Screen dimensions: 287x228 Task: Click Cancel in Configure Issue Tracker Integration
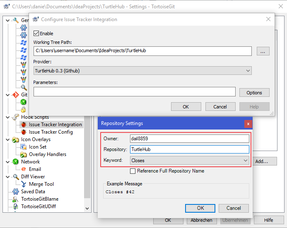(220, 107)
